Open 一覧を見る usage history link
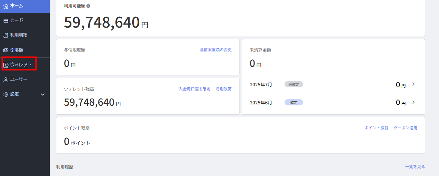The height and width of the screenshot is (176, 439). pyautogui.click(x=415, y=167)
